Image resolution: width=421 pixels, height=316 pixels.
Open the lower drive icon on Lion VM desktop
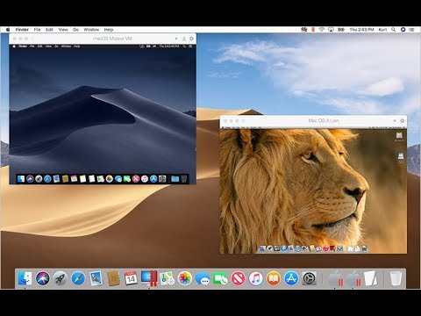tap(401, 157)
